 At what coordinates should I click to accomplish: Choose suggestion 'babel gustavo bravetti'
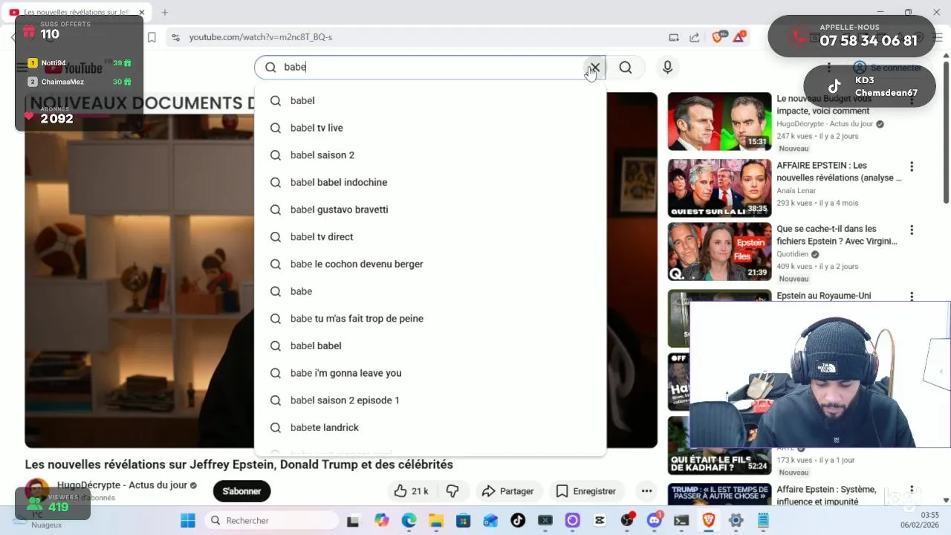pos(430,210)
